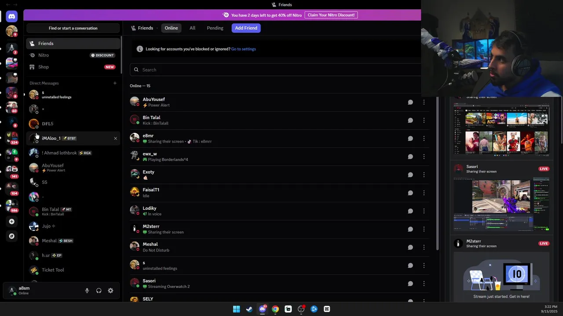Click the Add Friend button
The width and height of the screenshot is (563, 316).
click(x=246, y=28)
